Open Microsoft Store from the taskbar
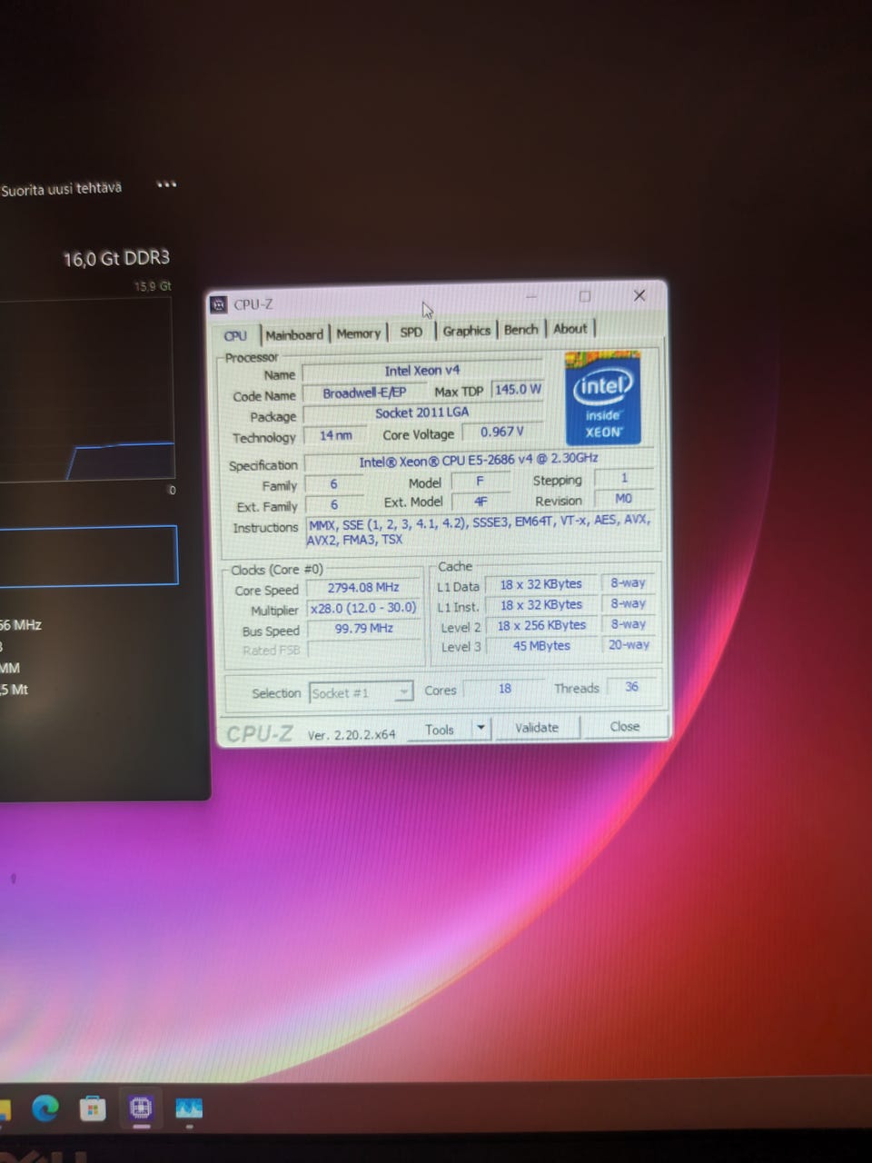This screenshot has width=872, height=1163. coord(93,1108)
